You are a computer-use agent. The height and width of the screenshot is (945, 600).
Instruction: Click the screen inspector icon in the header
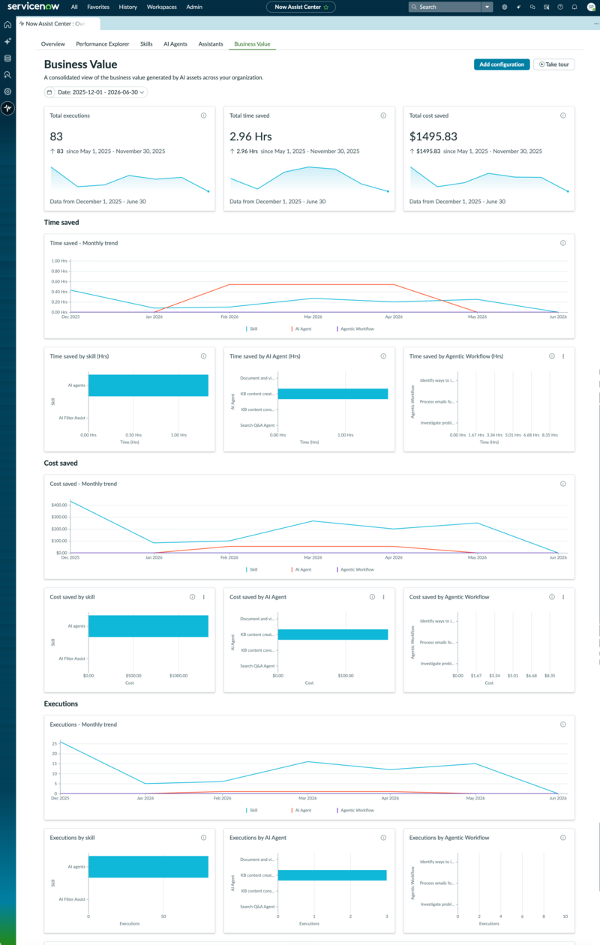click(x=546, y=7)
